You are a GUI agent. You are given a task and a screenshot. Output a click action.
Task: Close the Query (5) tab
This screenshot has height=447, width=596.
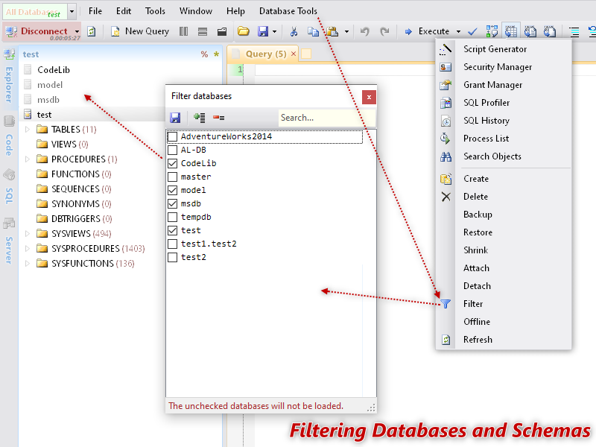[x=294, y=54]
